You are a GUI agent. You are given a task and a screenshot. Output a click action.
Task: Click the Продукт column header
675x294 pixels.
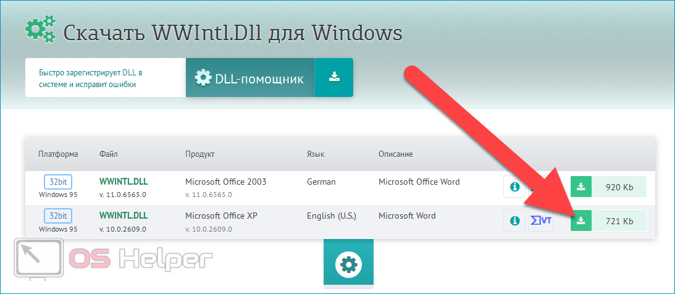point(199,154)
